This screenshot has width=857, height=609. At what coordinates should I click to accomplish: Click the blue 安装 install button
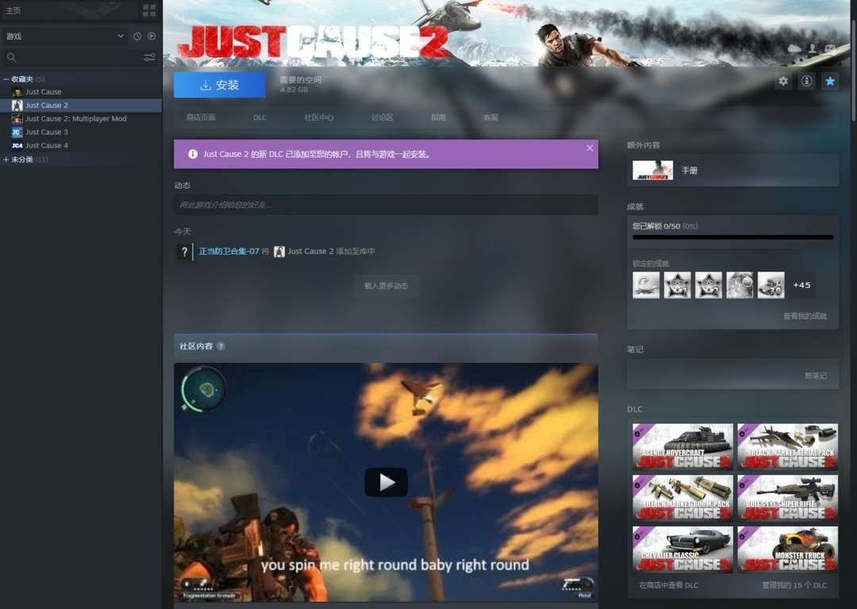pos(220,85)
